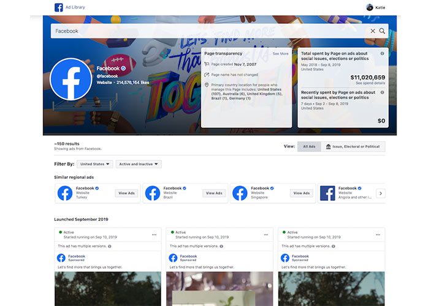Open the Turkey regional Facebook logo
The image size is (431, 306).
coord(65,193)
